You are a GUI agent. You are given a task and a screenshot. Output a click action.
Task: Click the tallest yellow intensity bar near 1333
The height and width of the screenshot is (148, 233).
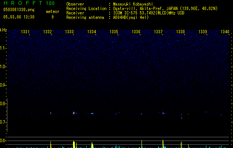coord(74,144)
